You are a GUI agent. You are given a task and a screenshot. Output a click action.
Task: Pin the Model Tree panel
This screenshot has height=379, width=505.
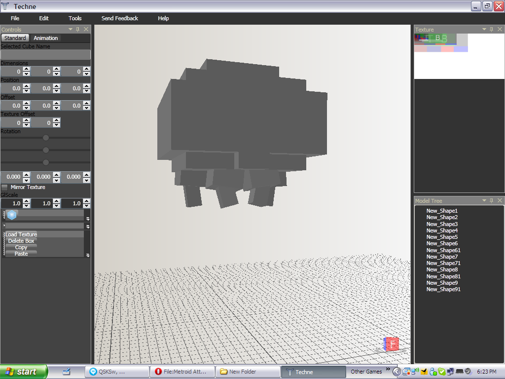pyautogui.click(x=492, y=201)
